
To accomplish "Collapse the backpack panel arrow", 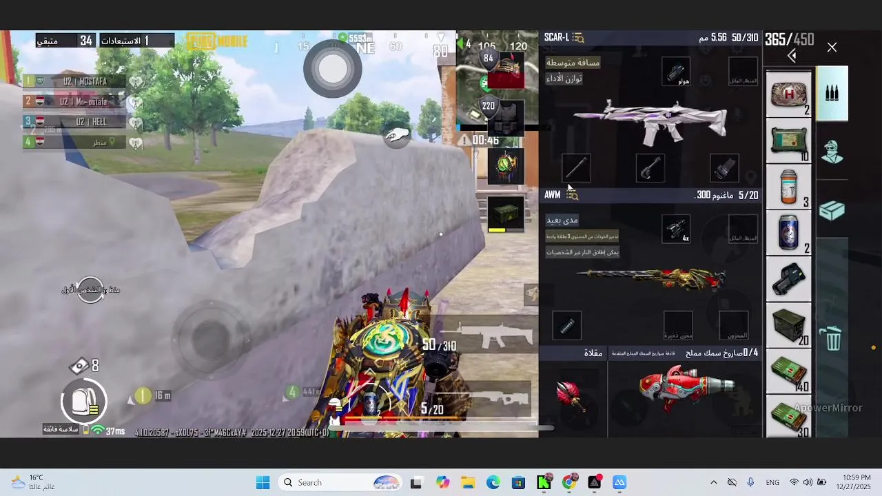I will [792, 56].
